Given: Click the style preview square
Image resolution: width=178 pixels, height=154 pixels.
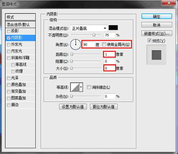Looking at the screenshot, I should 156,55.
